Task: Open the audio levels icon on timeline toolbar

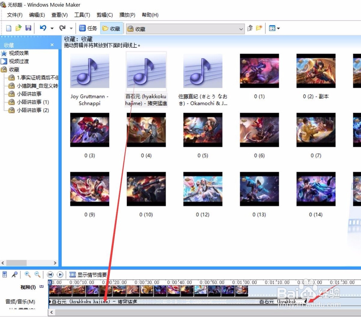Action: click(5, 275)
